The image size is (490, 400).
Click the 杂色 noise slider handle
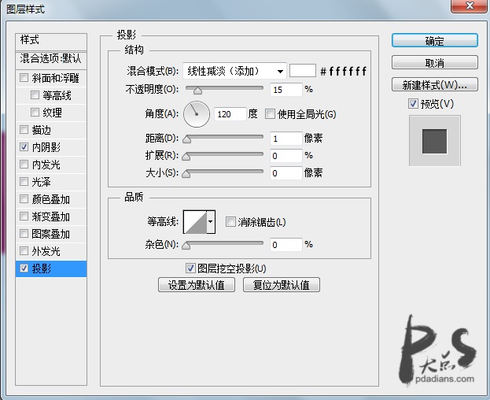[x=186, y=246]
